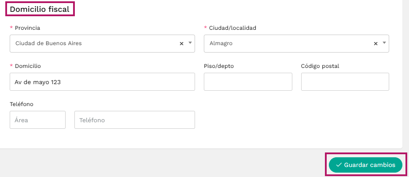Image resolution: width=409 pixels, height=177 pixels.
Task: Click the Código postal field label
Action: pos(320,66)
